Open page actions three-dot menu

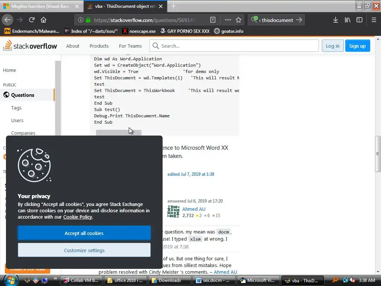(x=228, y=20)
